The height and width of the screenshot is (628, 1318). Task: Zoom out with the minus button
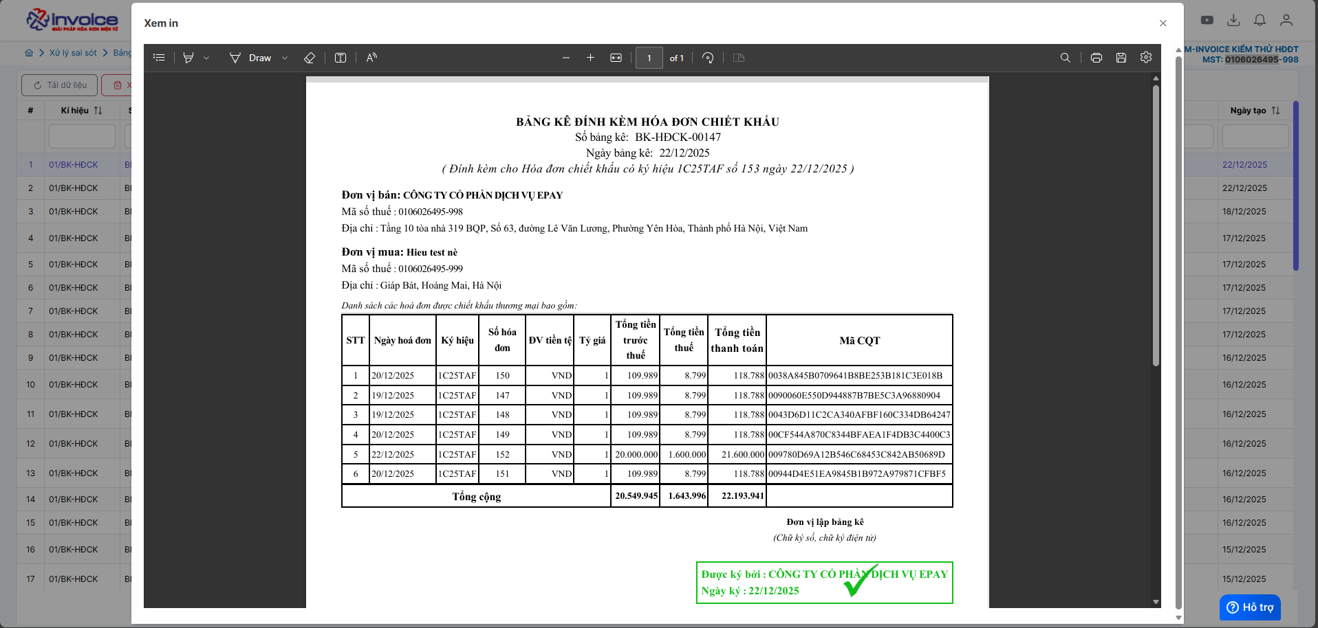(x=566, y=58)
